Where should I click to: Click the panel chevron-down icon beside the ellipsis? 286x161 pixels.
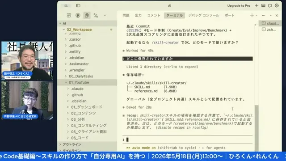pos(271,15)
